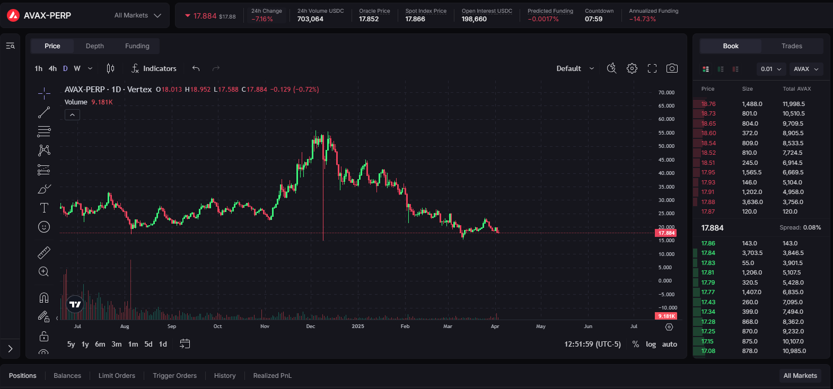Show bids only order book view
The height and width of the screenshot is (389, 833).
(721, 69)
